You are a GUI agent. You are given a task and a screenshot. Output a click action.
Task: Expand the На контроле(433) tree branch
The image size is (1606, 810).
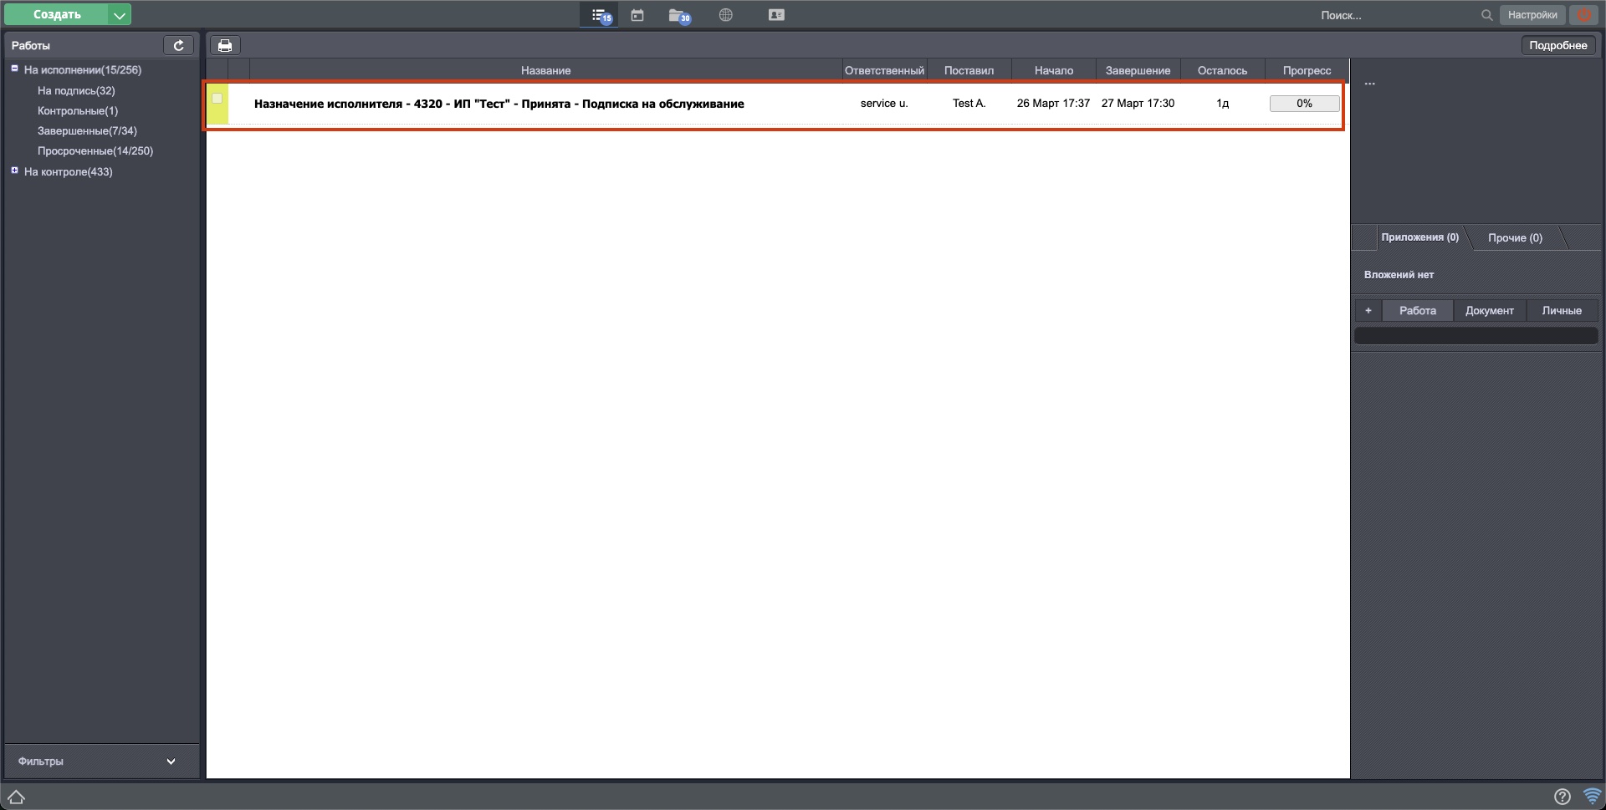(x=14, y=171)
